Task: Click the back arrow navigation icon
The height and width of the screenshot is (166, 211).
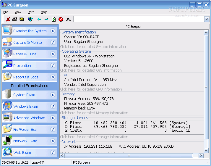Action: [x=39, y=19]
